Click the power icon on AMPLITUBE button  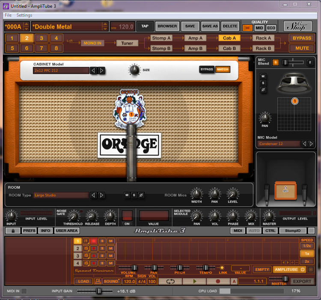click(303, 270)
